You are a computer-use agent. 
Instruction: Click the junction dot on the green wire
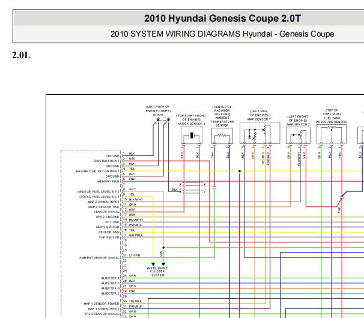coord(163,247)
